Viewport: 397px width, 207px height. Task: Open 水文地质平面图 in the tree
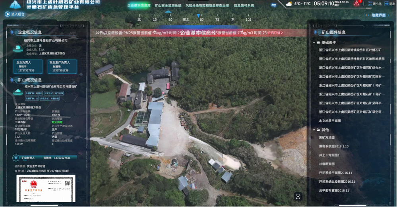pyautogui.click(x=329, y=121)
